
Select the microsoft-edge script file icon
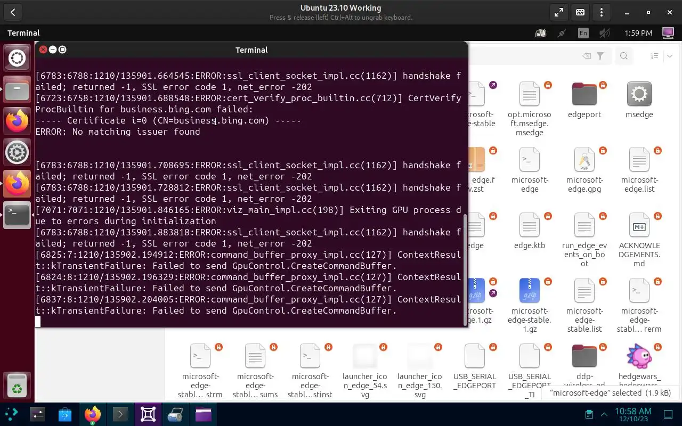pos(530,160)
